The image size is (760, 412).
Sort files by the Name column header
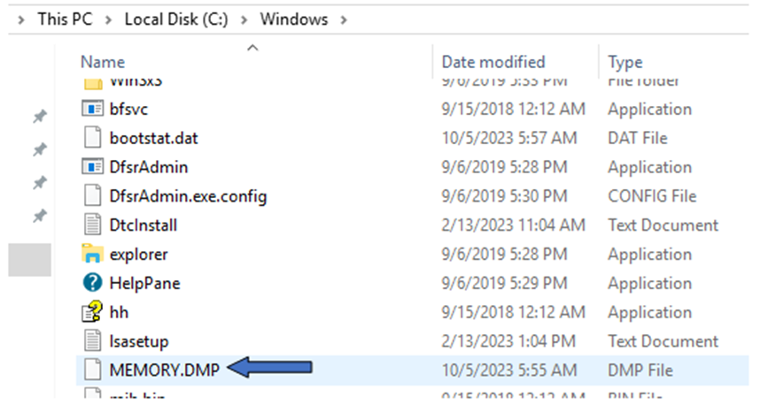[x=103, y=62]
